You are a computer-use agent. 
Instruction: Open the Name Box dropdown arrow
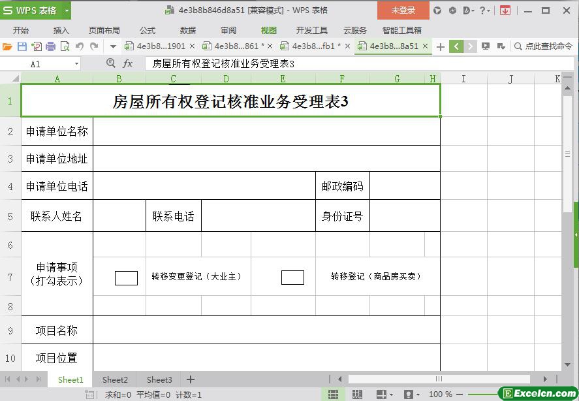point(76,64)
